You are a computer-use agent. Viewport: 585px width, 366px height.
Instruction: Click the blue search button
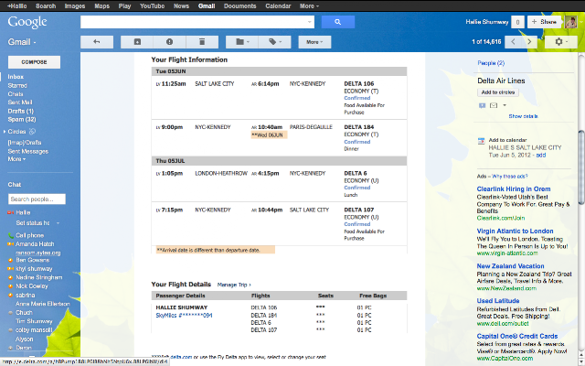[x=337, y=22]
